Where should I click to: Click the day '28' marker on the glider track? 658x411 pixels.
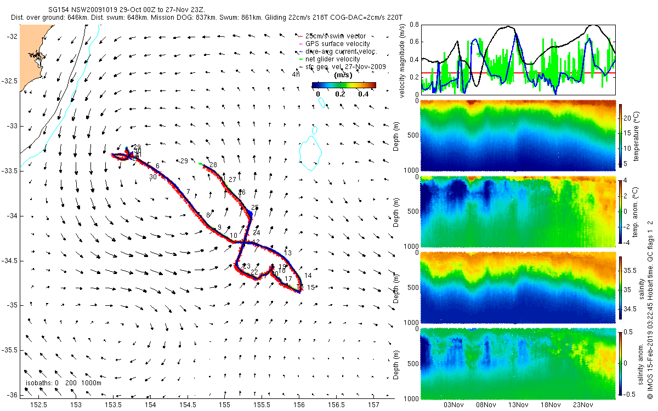213,165
